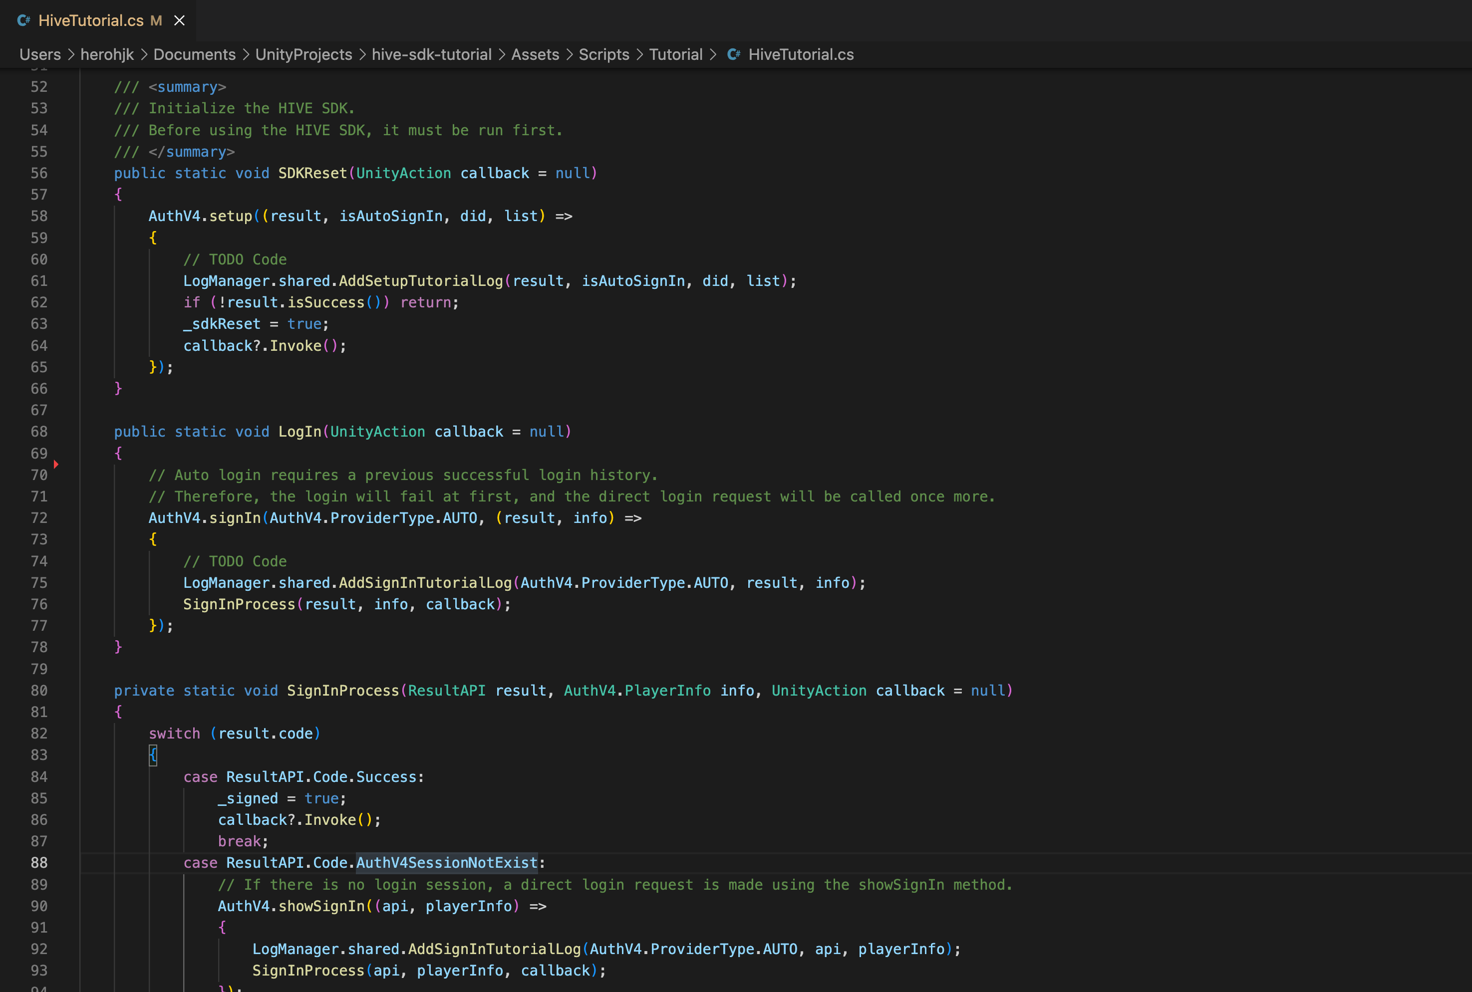Click the C# file icon in tab
Image resolution: width=1472 pixels, height=992 pixels.
[x=24, y=20]
